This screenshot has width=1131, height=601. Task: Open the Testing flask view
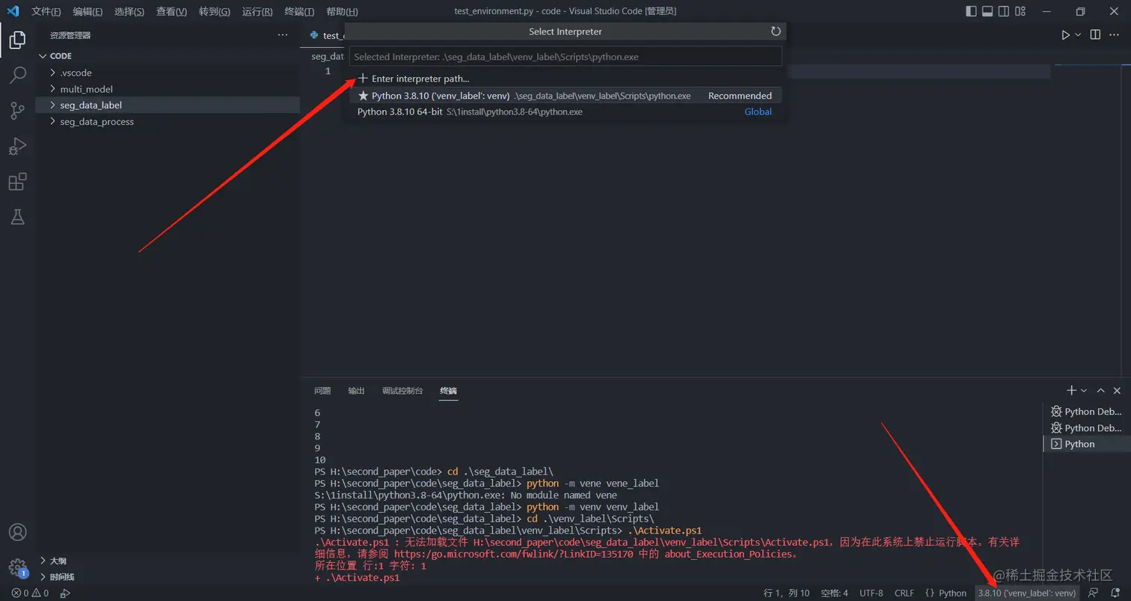pos(17,217)
